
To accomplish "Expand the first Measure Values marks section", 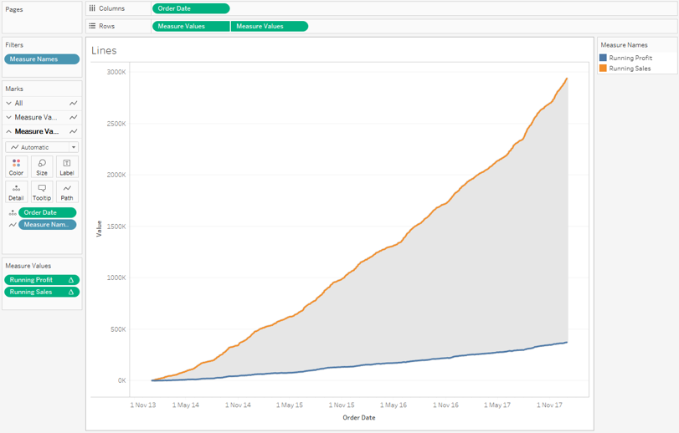I will (x=9, y=118).
